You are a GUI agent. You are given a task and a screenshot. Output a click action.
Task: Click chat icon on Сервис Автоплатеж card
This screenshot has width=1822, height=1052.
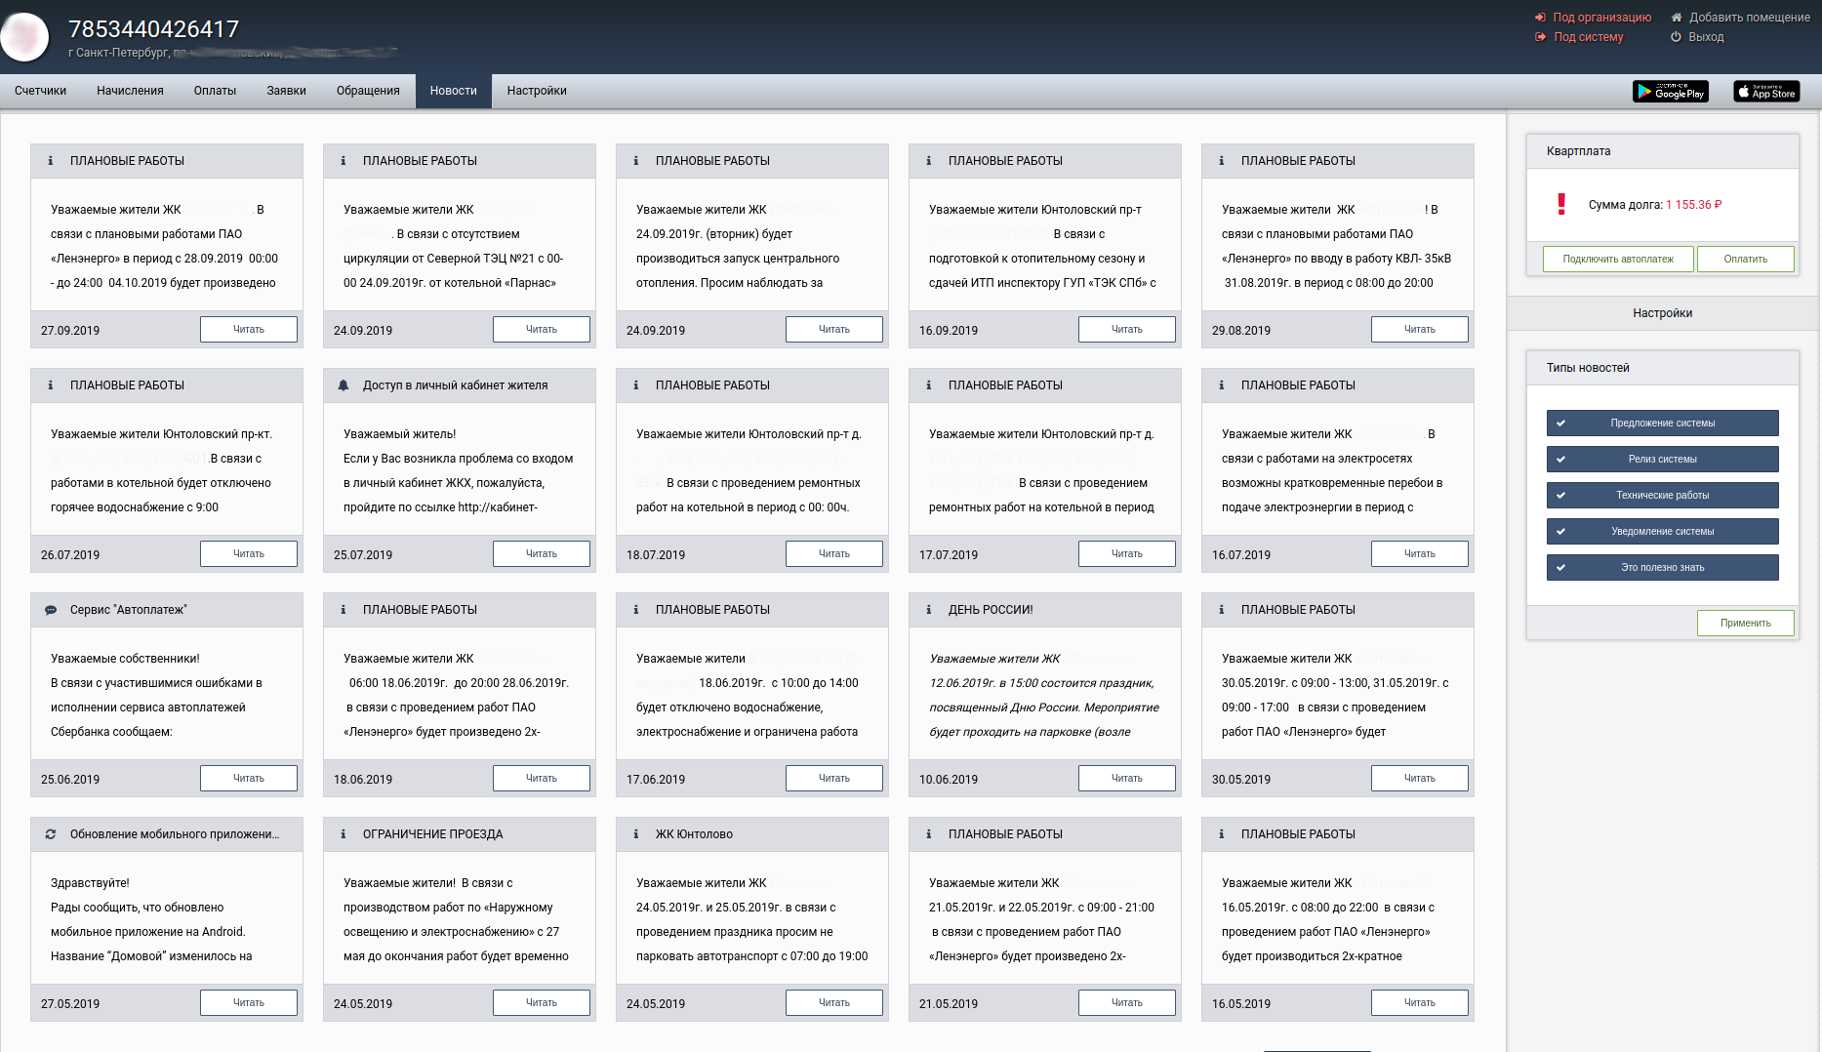click(51, 610)
